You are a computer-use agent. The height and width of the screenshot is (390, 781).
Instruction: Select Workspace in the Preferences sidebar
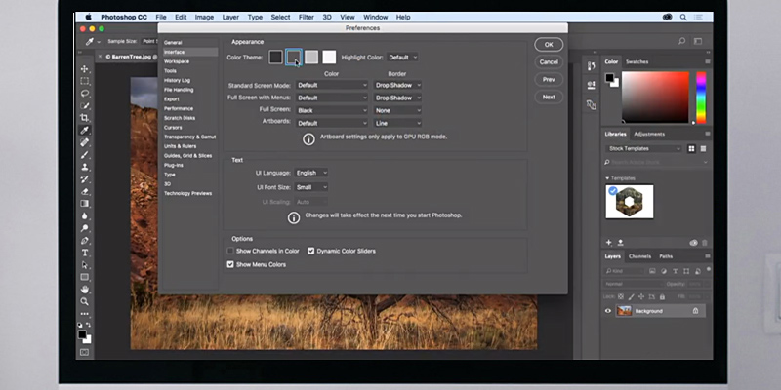[177, 61]
